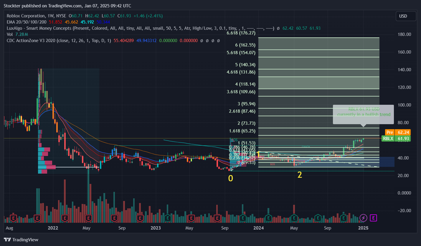The image size is (421, 246).
Task: Open the red earnings marker for August 2022
Action: click(x=114, y=218)
